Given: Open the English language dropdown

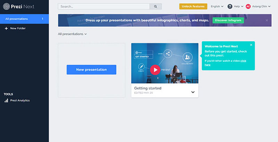Looking at the screenshot, I should pos(217,6).
